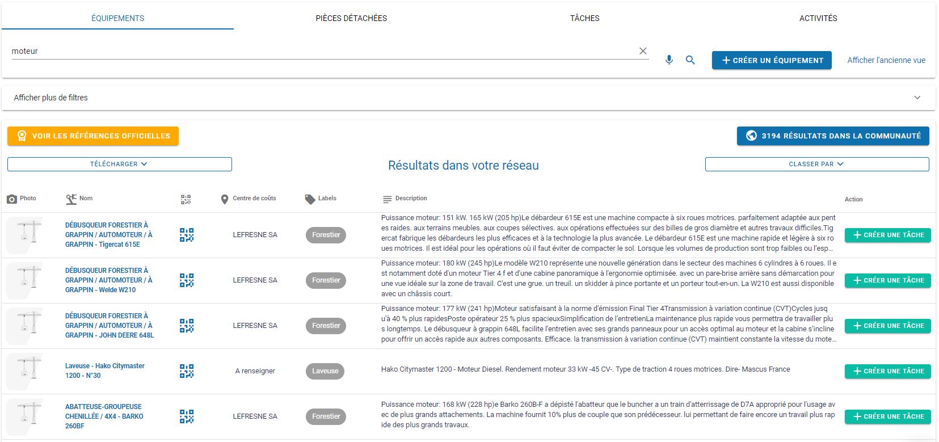
Task: Switch to the Tâches tab
Action: tap(585, 18)
